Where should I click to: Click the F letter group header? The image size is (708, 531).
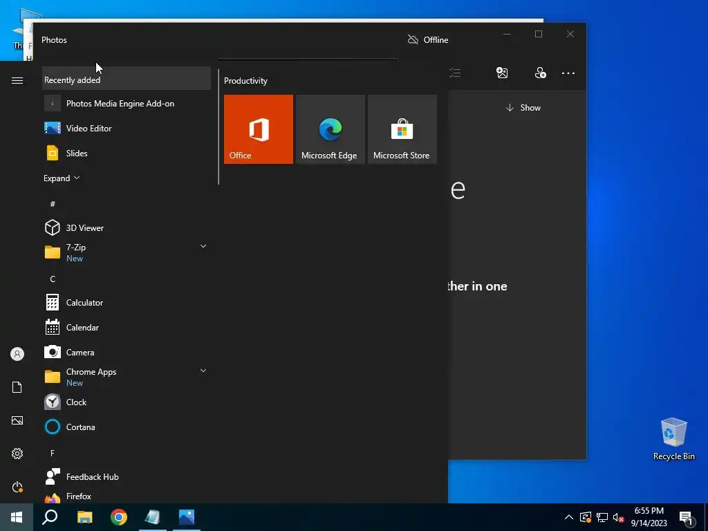click(53, 453)
